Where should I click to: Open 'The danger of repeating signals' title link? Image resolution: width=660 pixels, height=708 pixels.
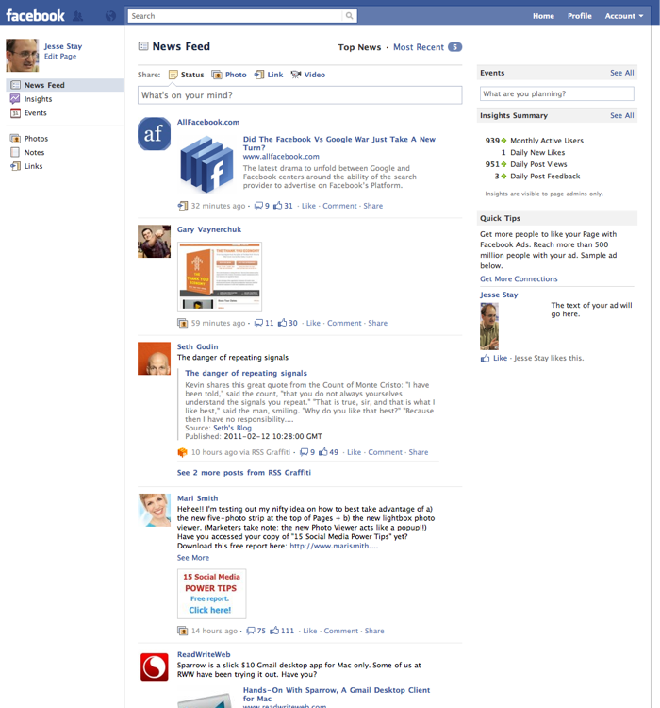(x=246, y=374)
